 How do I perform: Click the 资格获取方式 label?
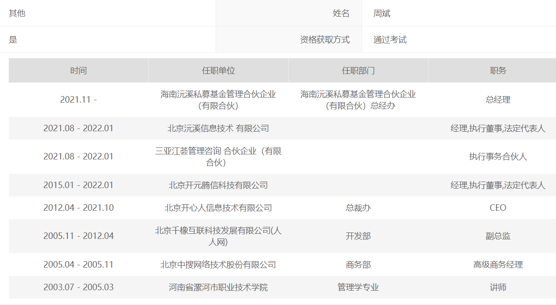pos(325,40)
